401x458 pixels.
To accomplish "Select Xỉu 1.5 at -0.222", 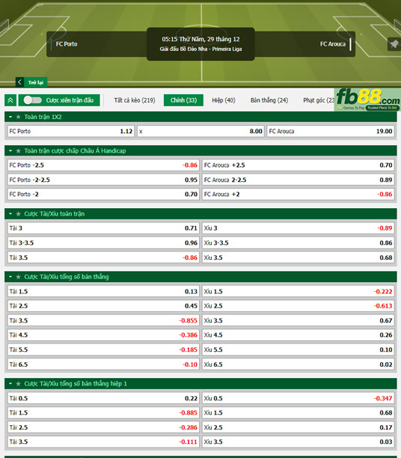I will coord(299,292).
